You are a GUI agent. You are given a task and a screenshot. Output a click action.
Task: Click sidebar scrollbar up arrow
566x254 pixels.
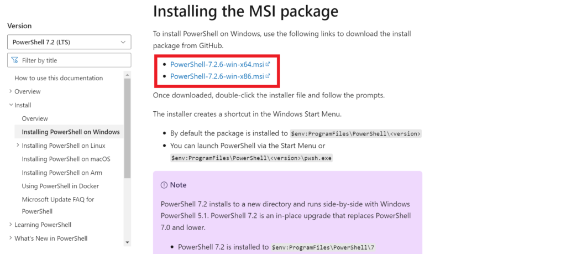[127, 75]
